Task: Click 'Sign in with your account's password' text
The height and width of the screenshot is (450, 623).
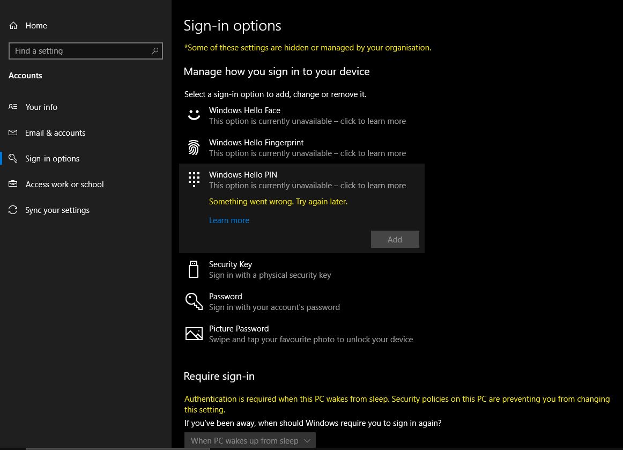Action: click(275, 307)
